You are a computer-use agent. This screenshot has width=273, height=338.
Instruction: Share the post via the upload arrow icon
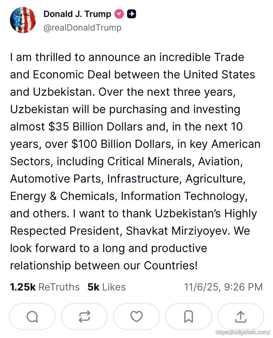coord(240,316)
